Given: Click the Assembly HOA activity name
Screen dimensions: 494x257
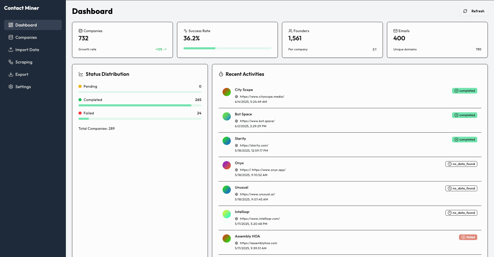Looking at the screenshot, I should point(247,236).
